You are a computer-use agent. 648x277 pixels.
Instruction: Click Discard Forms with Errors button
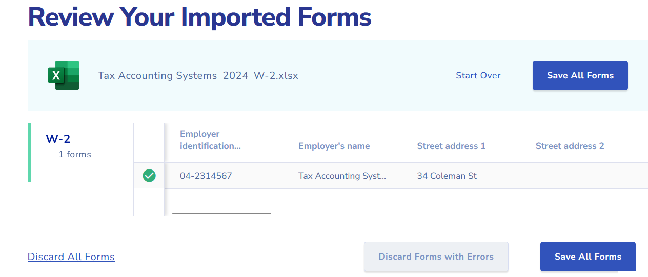(436, 257)
